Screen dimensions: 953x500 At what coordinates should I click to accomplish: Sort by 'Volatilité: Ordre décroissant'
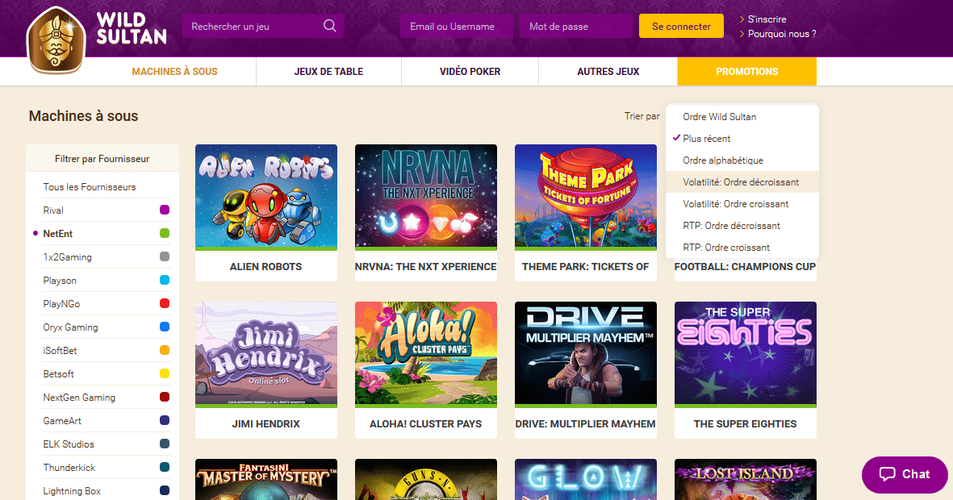coord(741,182)
